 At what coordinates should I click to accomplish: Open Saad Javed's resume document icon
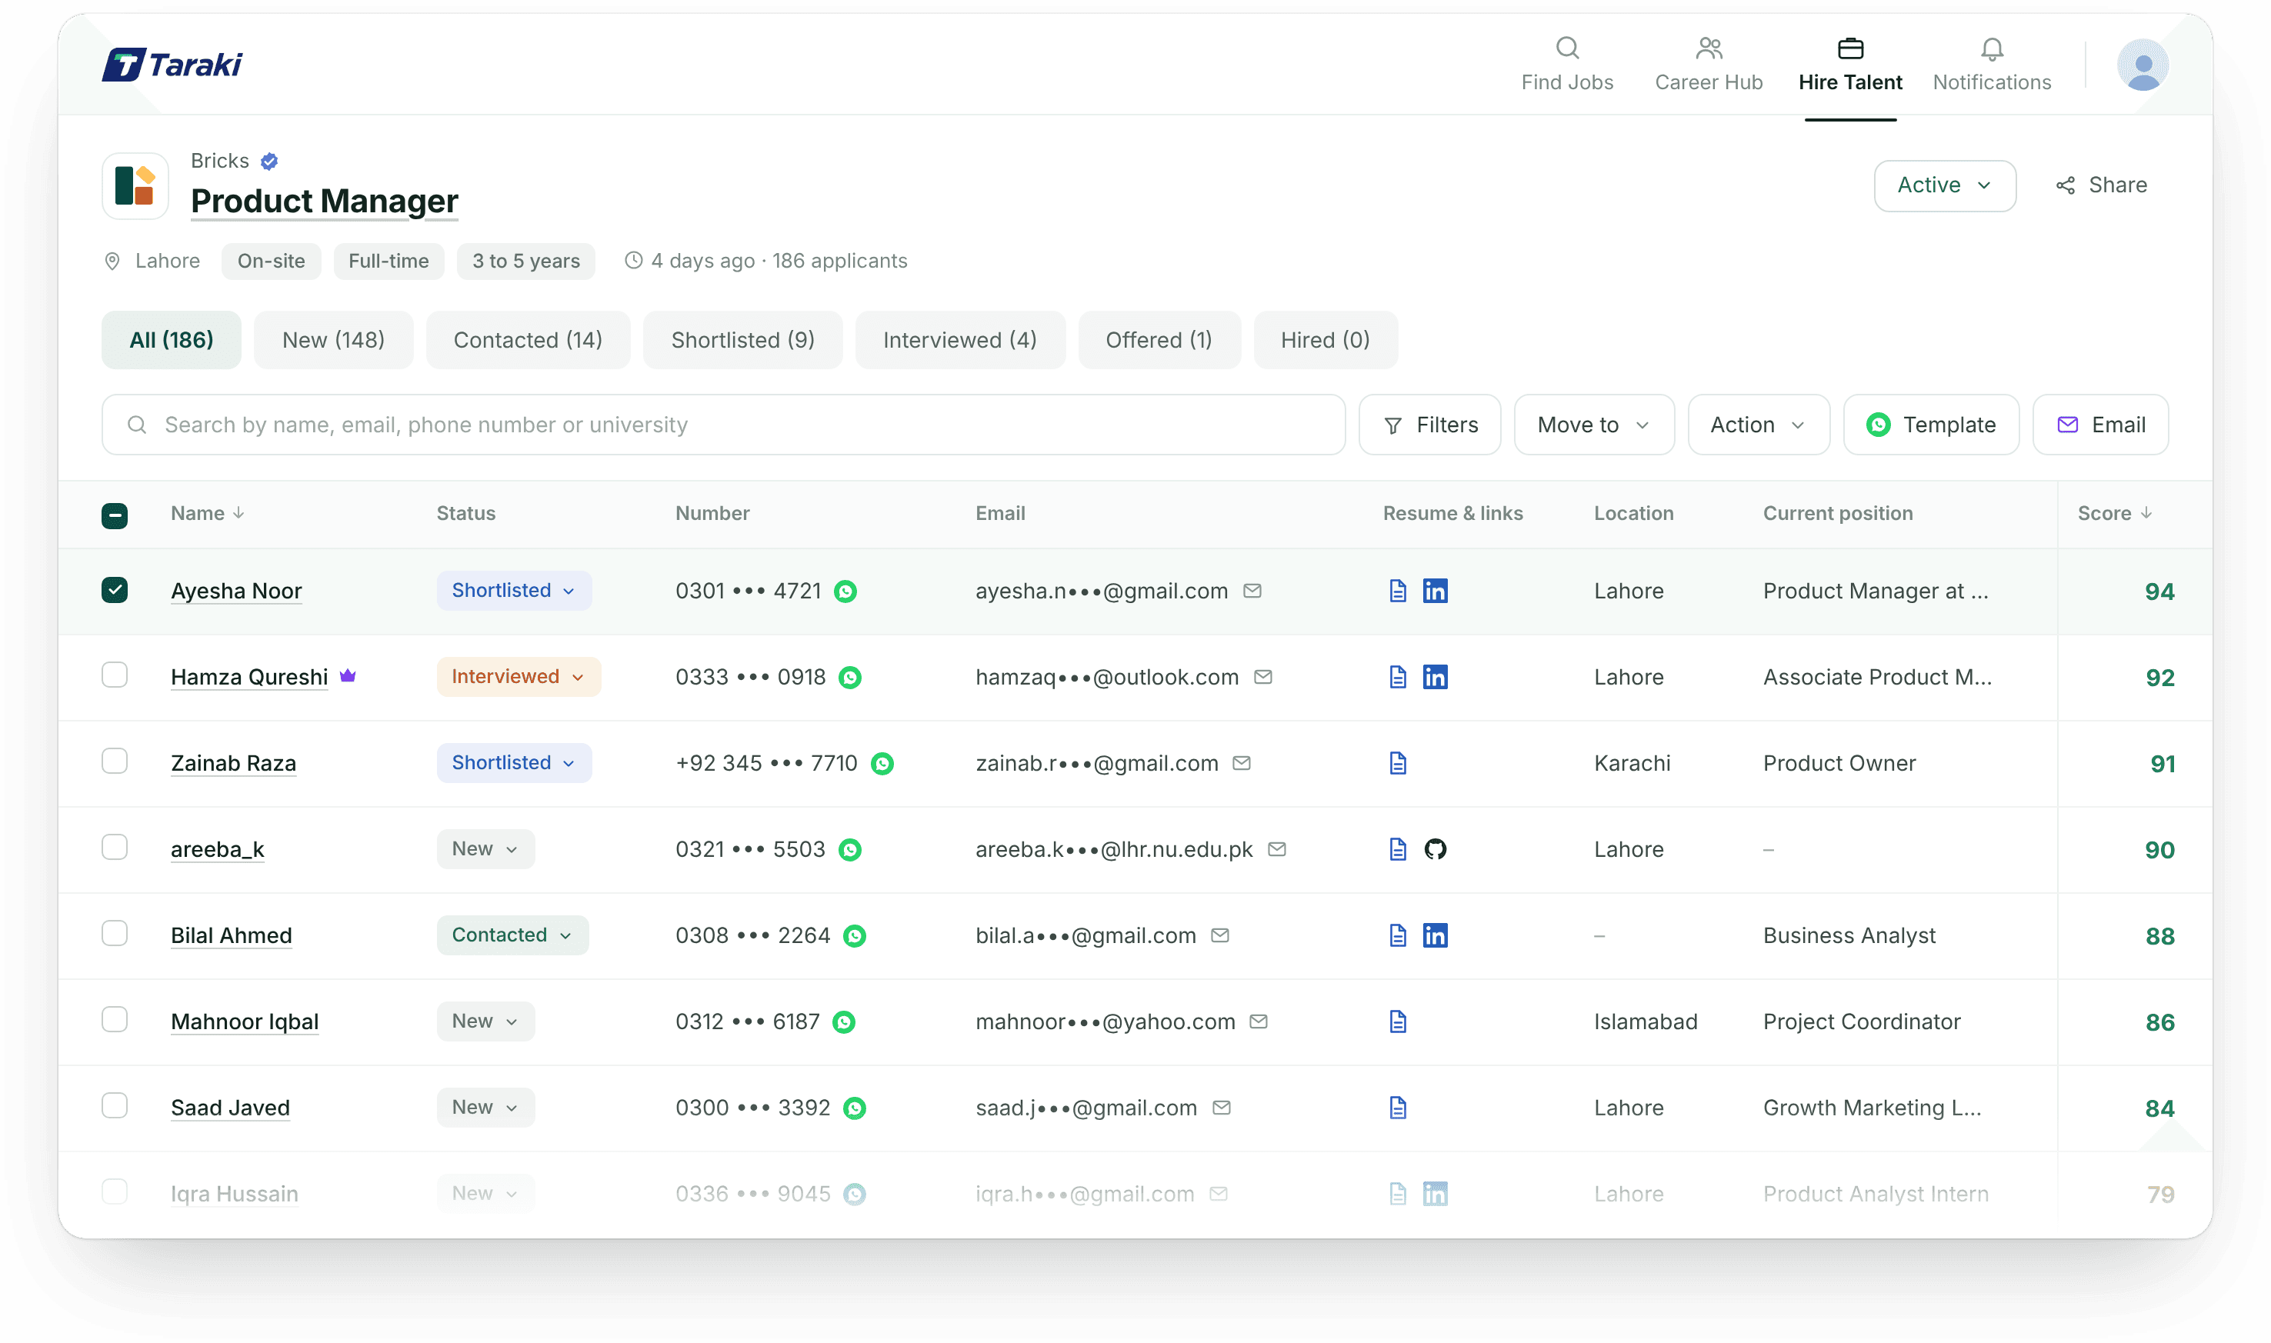(1398, 1108)
